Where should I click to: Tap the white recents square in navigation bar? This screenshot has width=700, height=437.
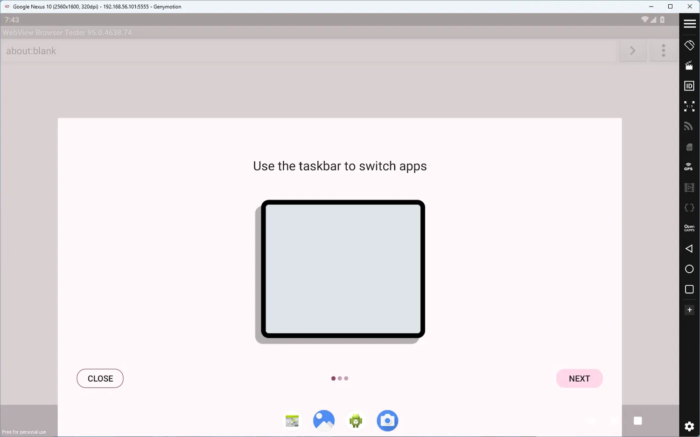pyautogui.click(x=638, y=421)
